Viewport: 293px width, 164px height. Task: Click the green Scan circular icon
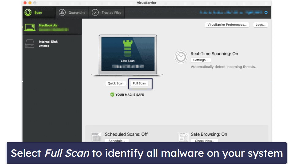click(x=28, y=13)
